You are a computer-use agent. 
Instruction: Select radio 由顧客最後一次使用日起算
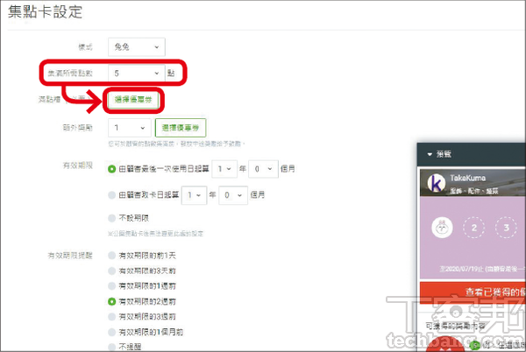tap(111, 169)
